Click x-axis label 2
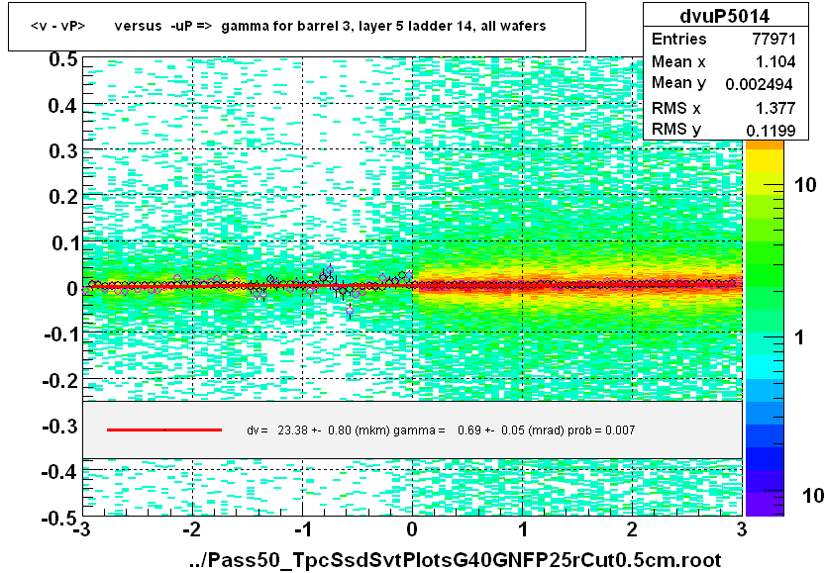Image resolution: width=825 pixels, height=573 pixels. point(632,528)
